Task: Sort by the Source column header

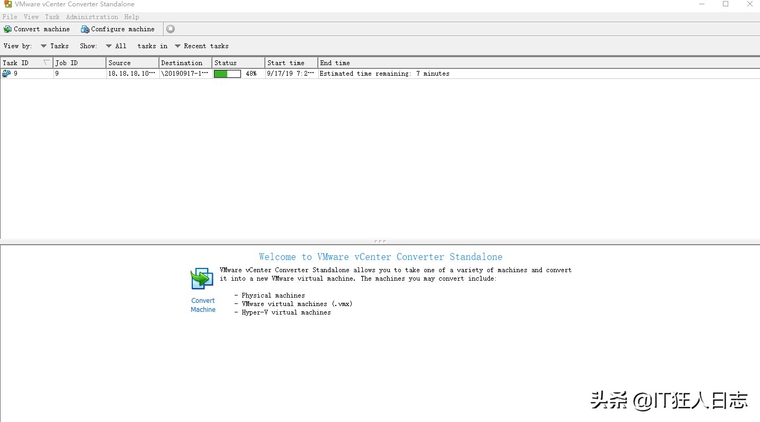Action: tap(133, 63)
